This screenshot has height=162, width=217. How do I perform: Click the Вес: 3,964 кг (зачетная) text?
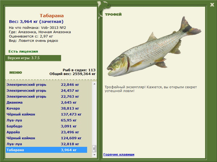36,22
